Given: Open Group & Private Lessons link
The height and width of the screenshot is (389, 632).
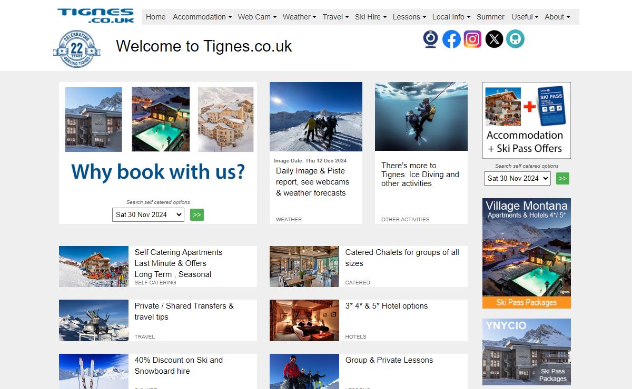Looking at the screenshot, I should tap(389, 360).
